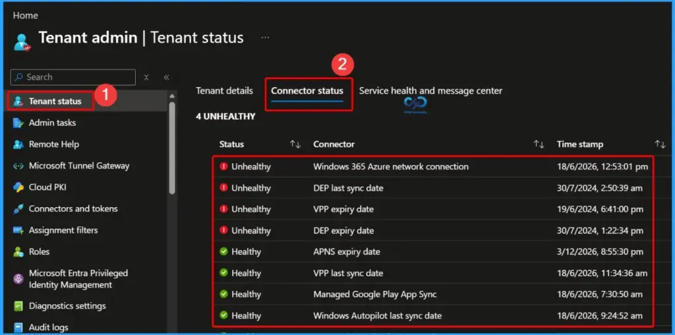Click timestamp '3/12/2026, 8:55:30 pm'

coord(600,251)
